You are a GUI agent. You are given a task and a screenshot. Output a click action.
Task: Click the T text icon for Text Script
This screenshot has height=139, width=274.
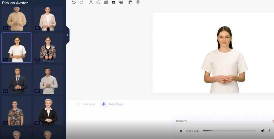pyautogui.click(x=78, y=104)
